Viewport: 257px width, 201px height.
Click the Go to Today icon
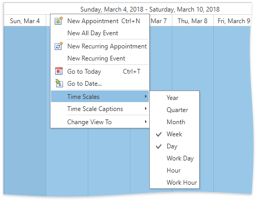[59, 71]
